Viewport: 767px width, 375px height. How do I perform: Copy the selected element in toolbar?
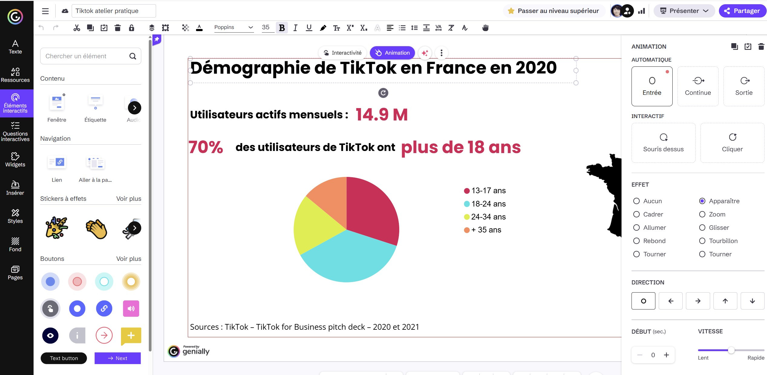[90, 28]
